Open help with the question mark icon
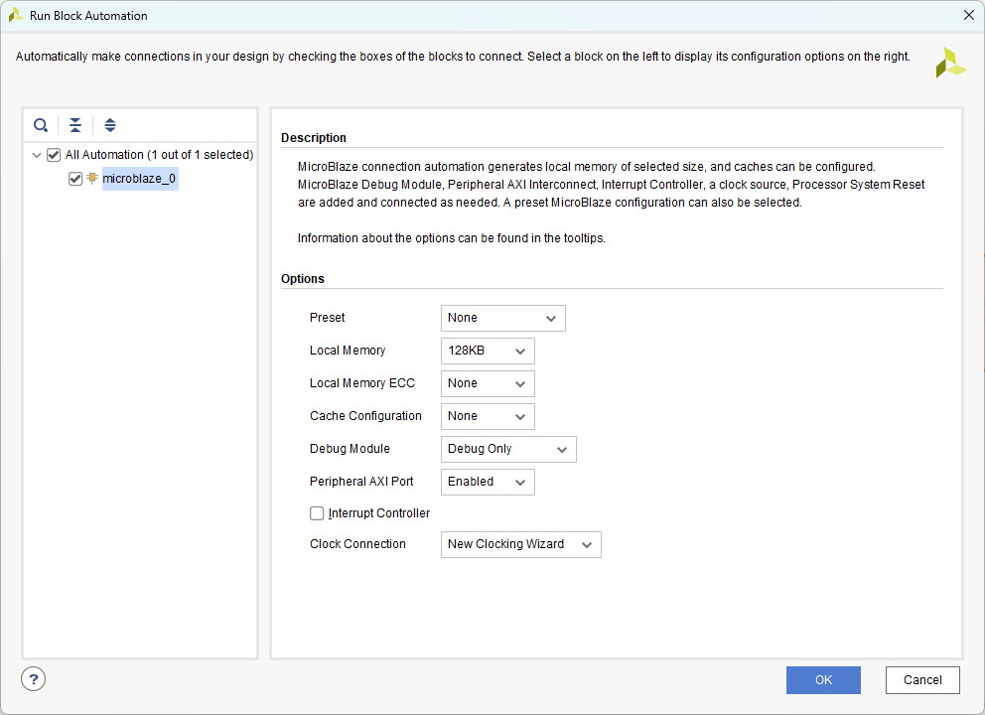 click(34, 679)
